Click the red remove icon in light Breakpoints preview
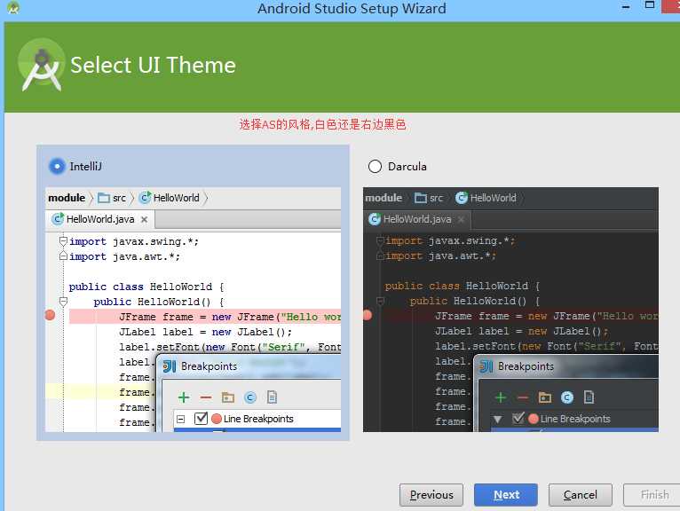Screen dimensions: 680x511 pyautogui.click(x=206, y=397)
